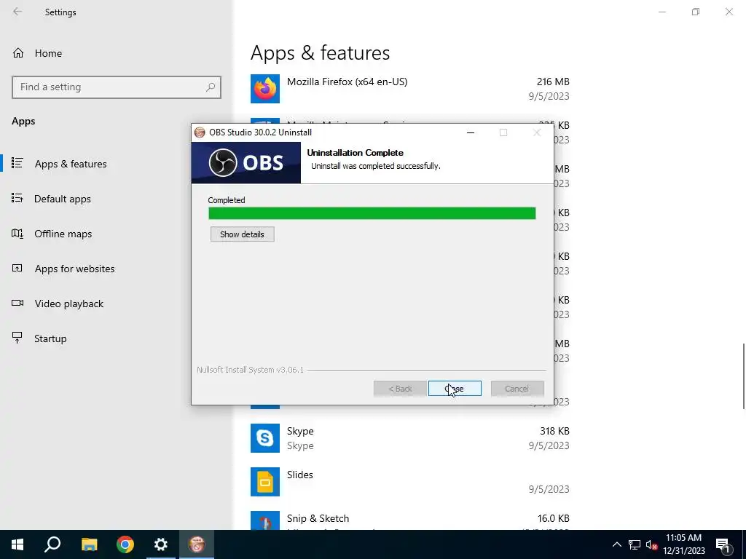Click the Home house icon in sidebar
Viewport: 746px width, 559px height.
[x=18, y=52]
